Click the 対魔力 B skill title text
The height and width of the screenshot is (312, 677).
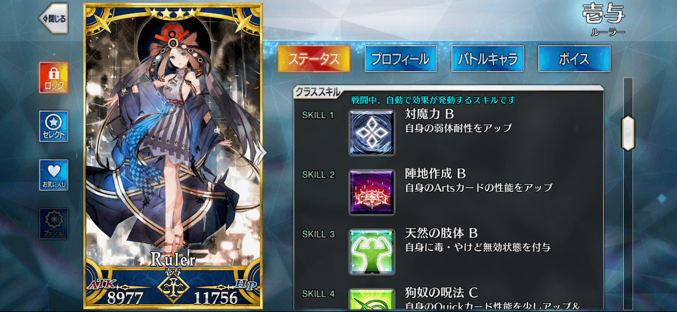click(x=429, y=114)
